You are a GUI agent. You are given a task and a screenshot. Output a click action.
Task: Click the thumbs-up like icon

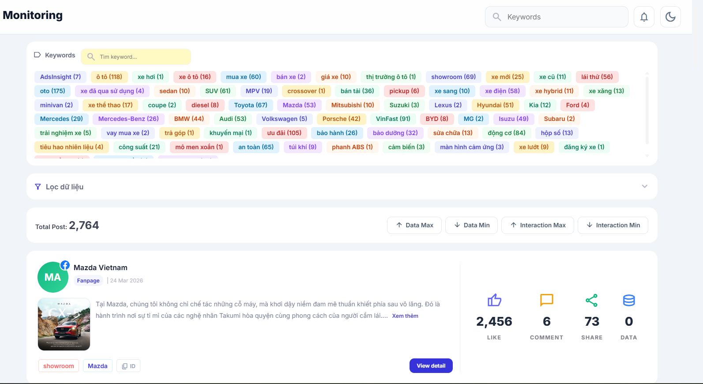(494, 301)
